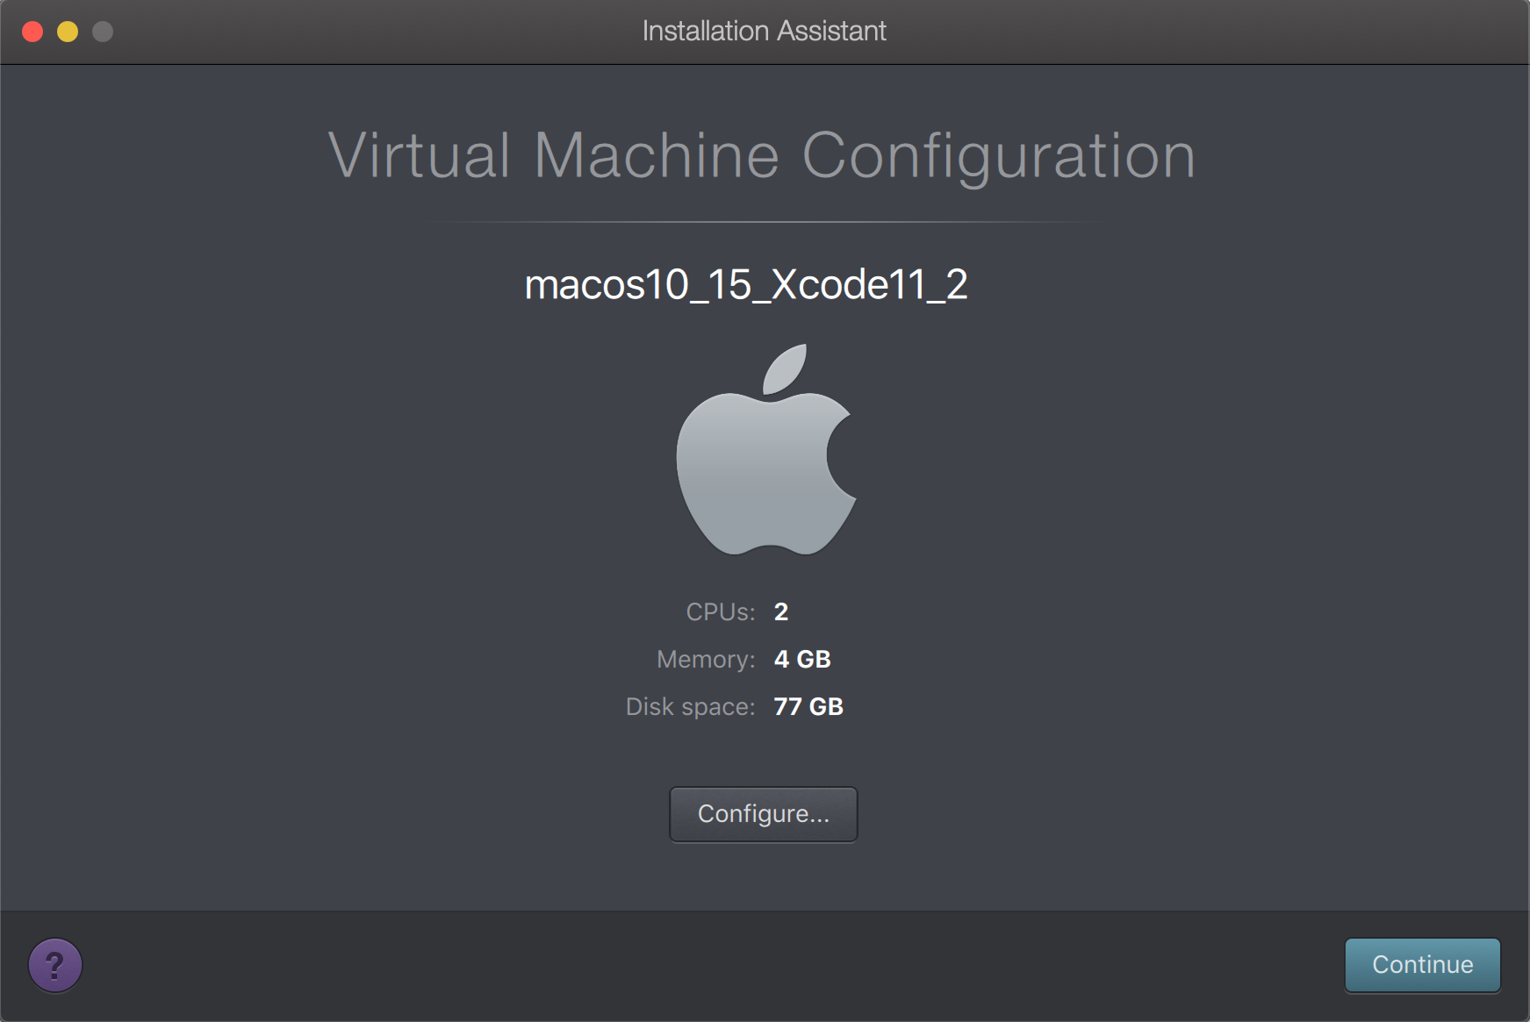Open the Configure... settings button
The image size is (1530, 1022).
pyautogui.click(x=763, y=814)
